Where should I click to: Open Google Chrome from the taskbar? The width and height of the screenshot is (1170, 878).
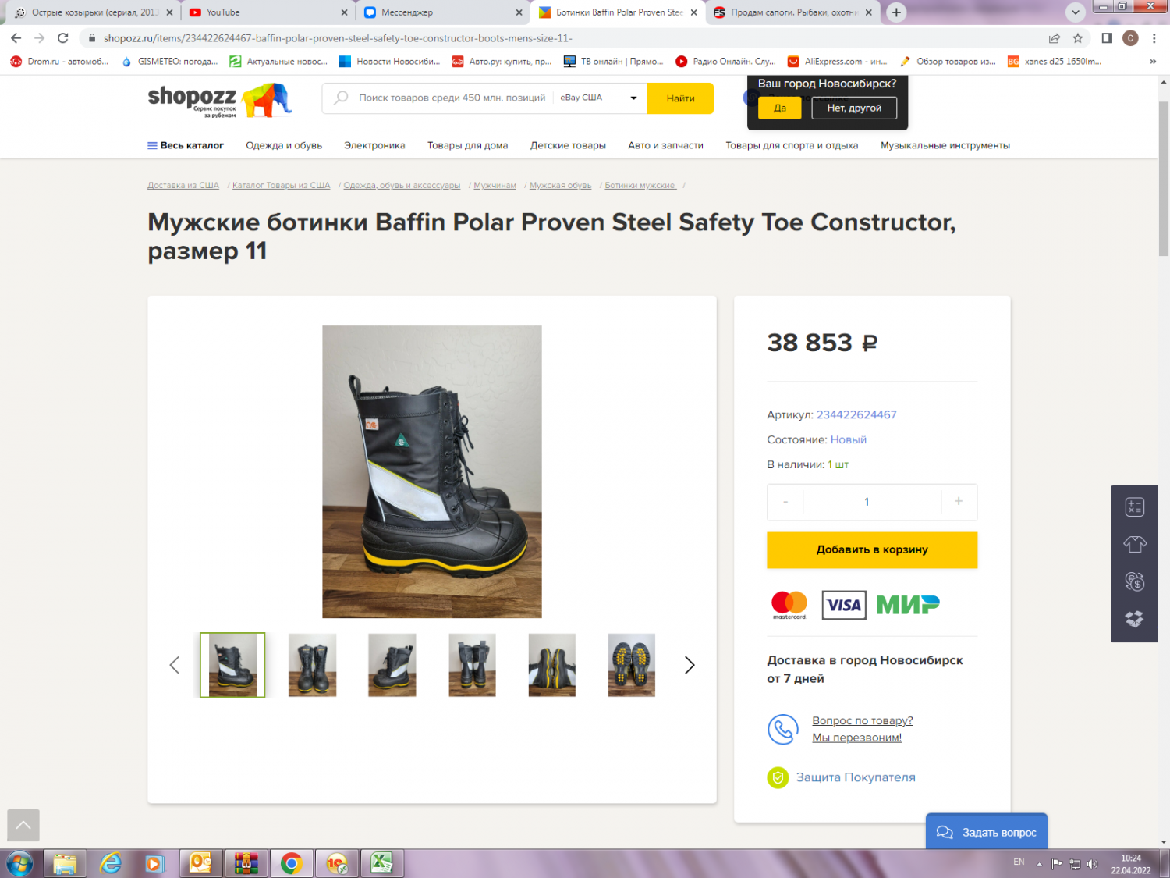[292, 863]
